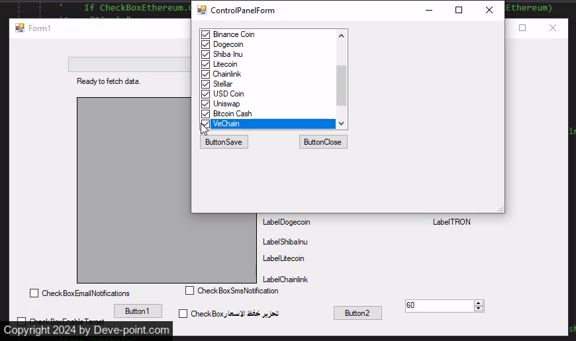Select the Uniswap list row text
This screenshot has height=341, width=576.
tap(226, 104)
